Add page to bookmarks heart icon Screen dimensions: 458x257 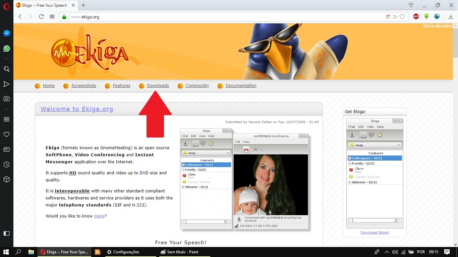(x=402, y=17)
